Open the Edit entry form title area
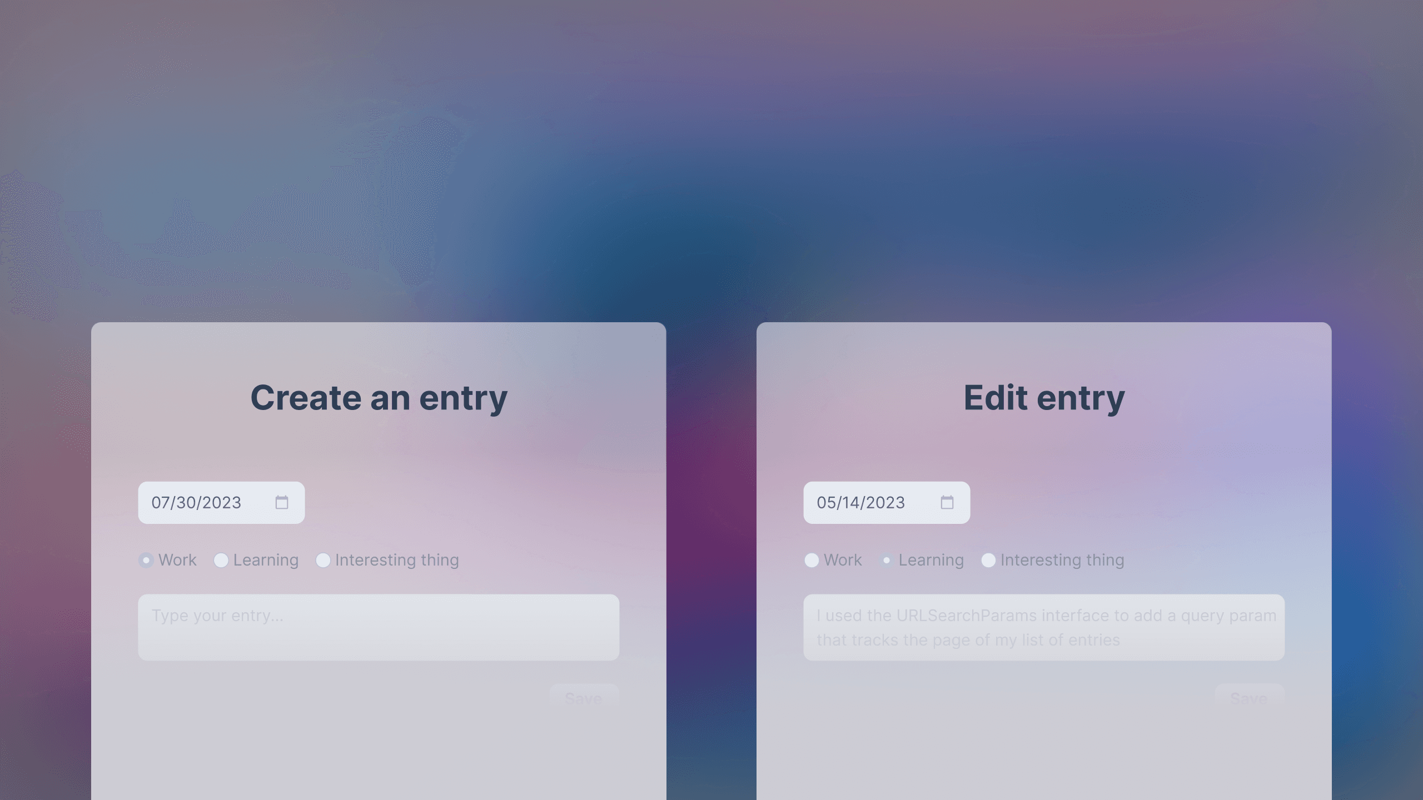1423x800 pixels. (1044, 398)
